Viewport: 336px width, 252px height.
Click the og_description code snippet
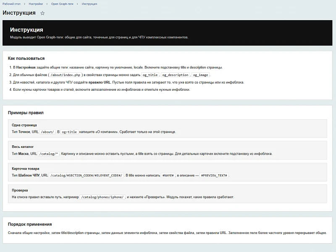click(x=175, y=75)
